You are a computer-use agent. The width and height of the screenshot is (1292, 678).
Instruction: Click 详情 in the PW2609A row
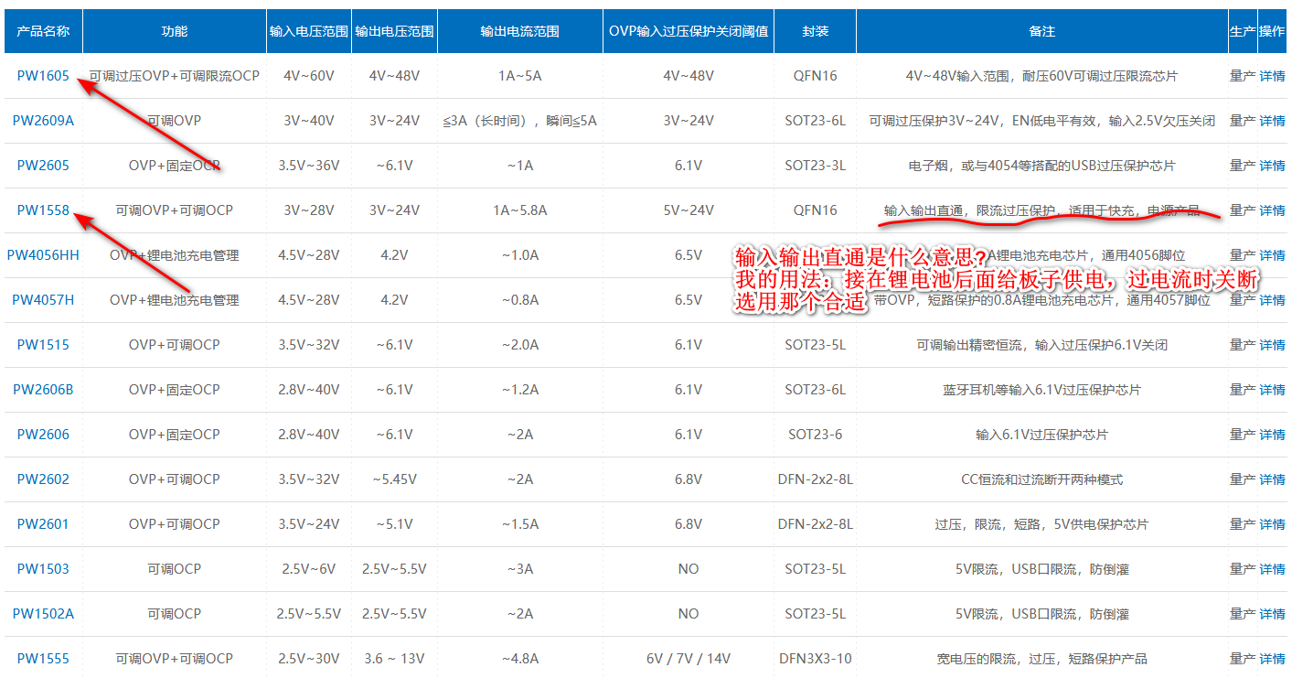point(1272,121)
